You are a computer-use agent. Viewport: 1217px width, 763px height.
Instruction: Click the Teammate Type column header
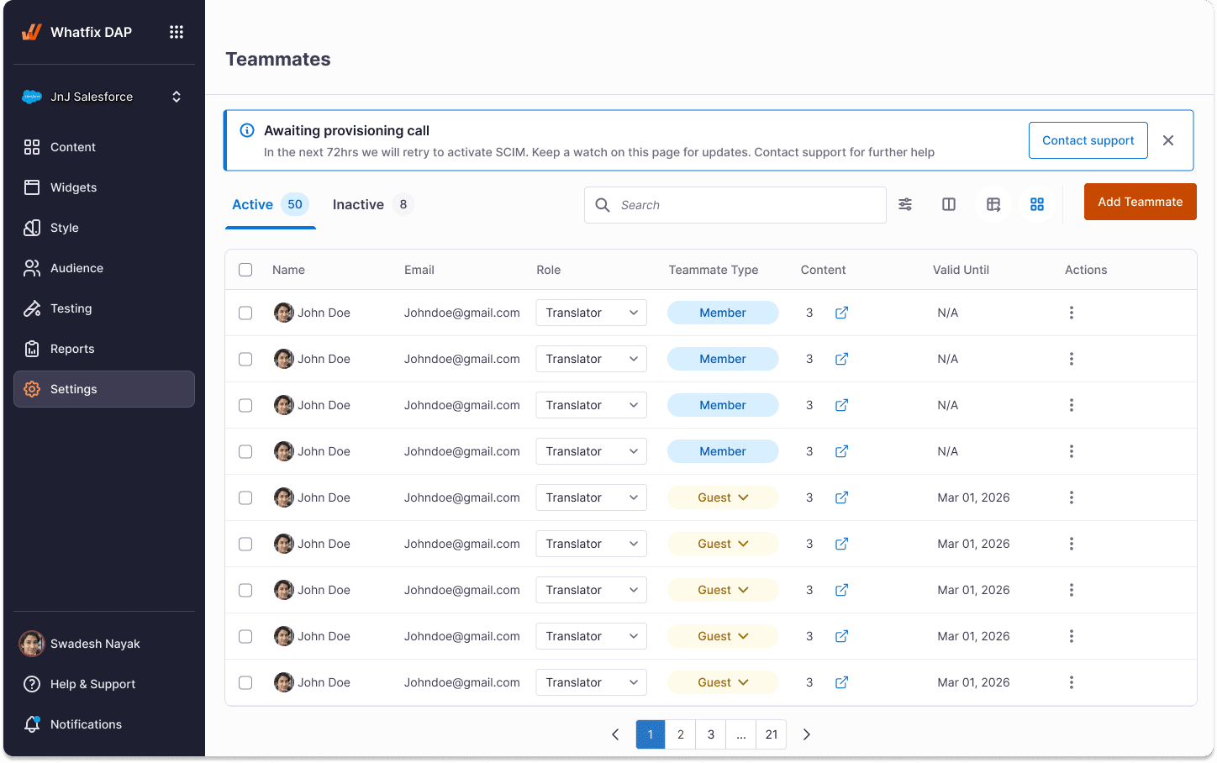(714, 270)
